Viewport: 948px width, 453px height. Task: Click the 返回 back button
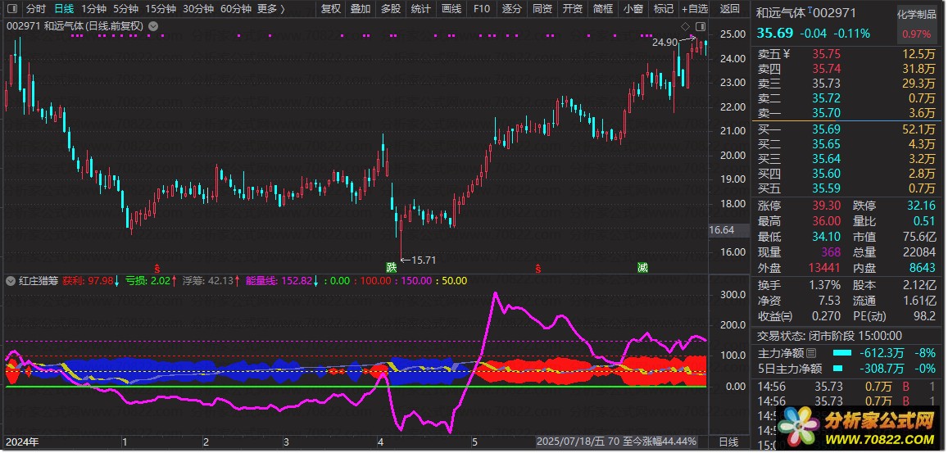[x=730, y=9]
